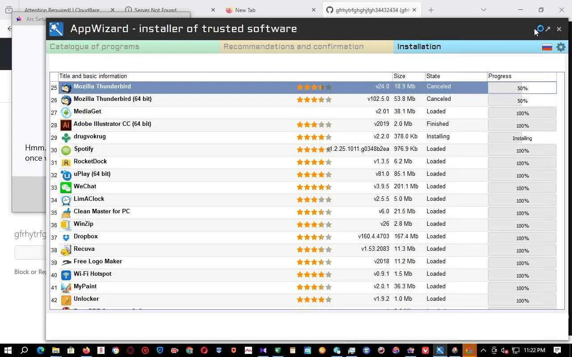
Task: Select the 'Clean Master for PC' row title
Action: tap(102, 211)
